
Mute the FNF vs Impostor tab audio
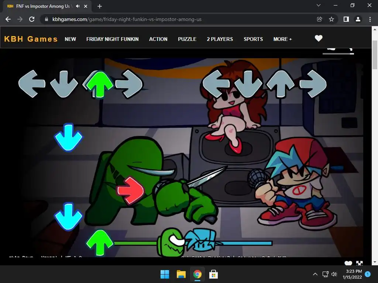pyautogui.click(x=78, y=6)
